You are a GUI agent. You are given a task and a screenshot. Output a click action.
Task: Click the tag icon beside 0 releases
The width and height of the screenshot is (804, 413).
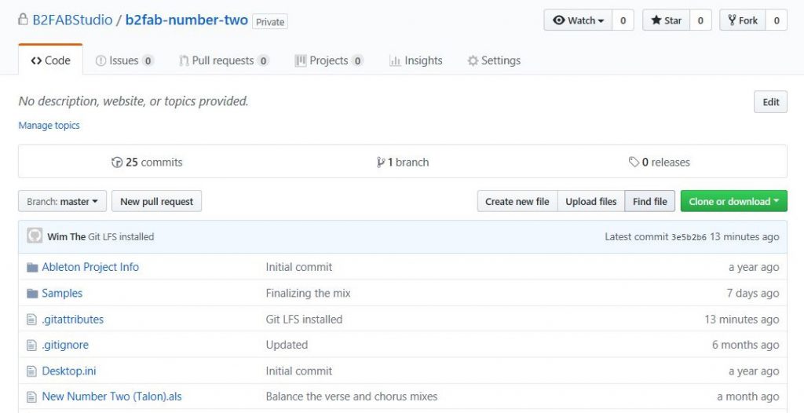pos(634,162)
